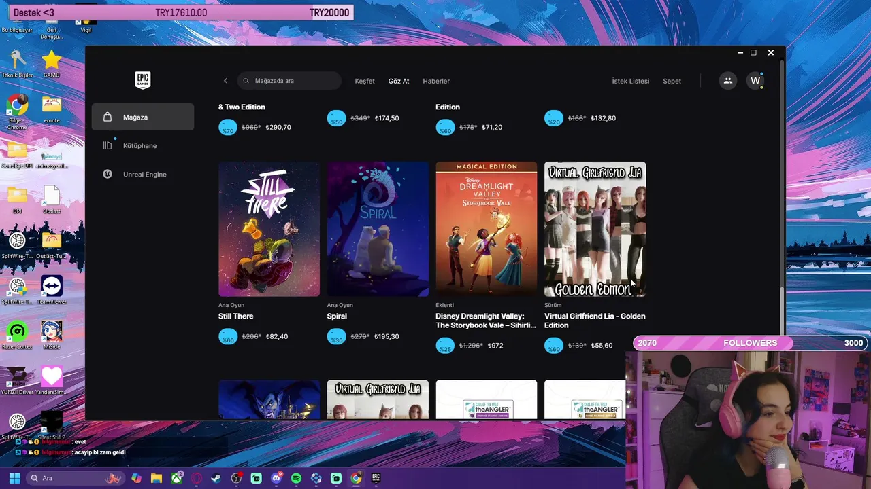Click the ₺174,50 price in the top row
Screen dimensions: 871x489
387,118
